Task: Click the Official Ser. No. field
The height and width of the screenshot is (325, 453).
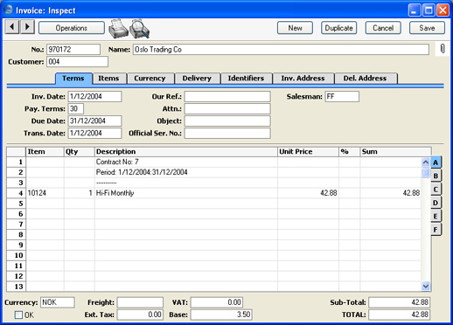Action: [227, 133]
